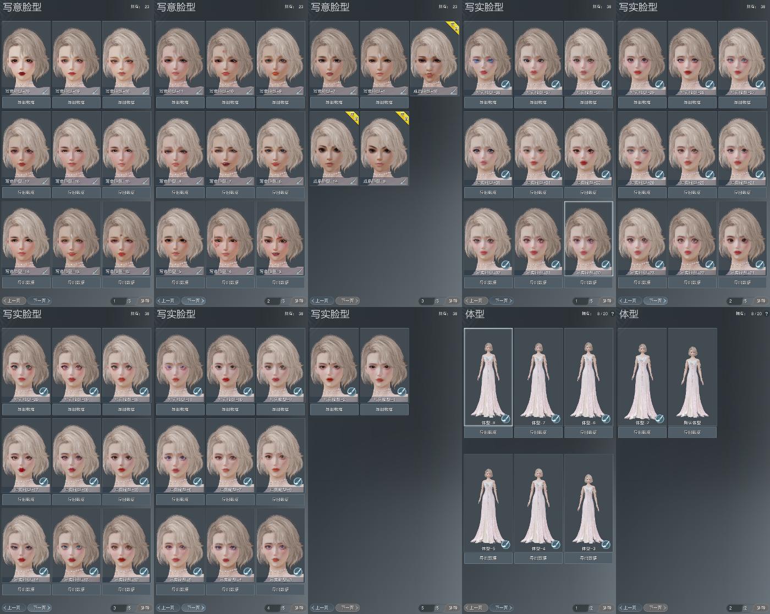Click the edit brush icon on 体型-3

tap(606, 545)
